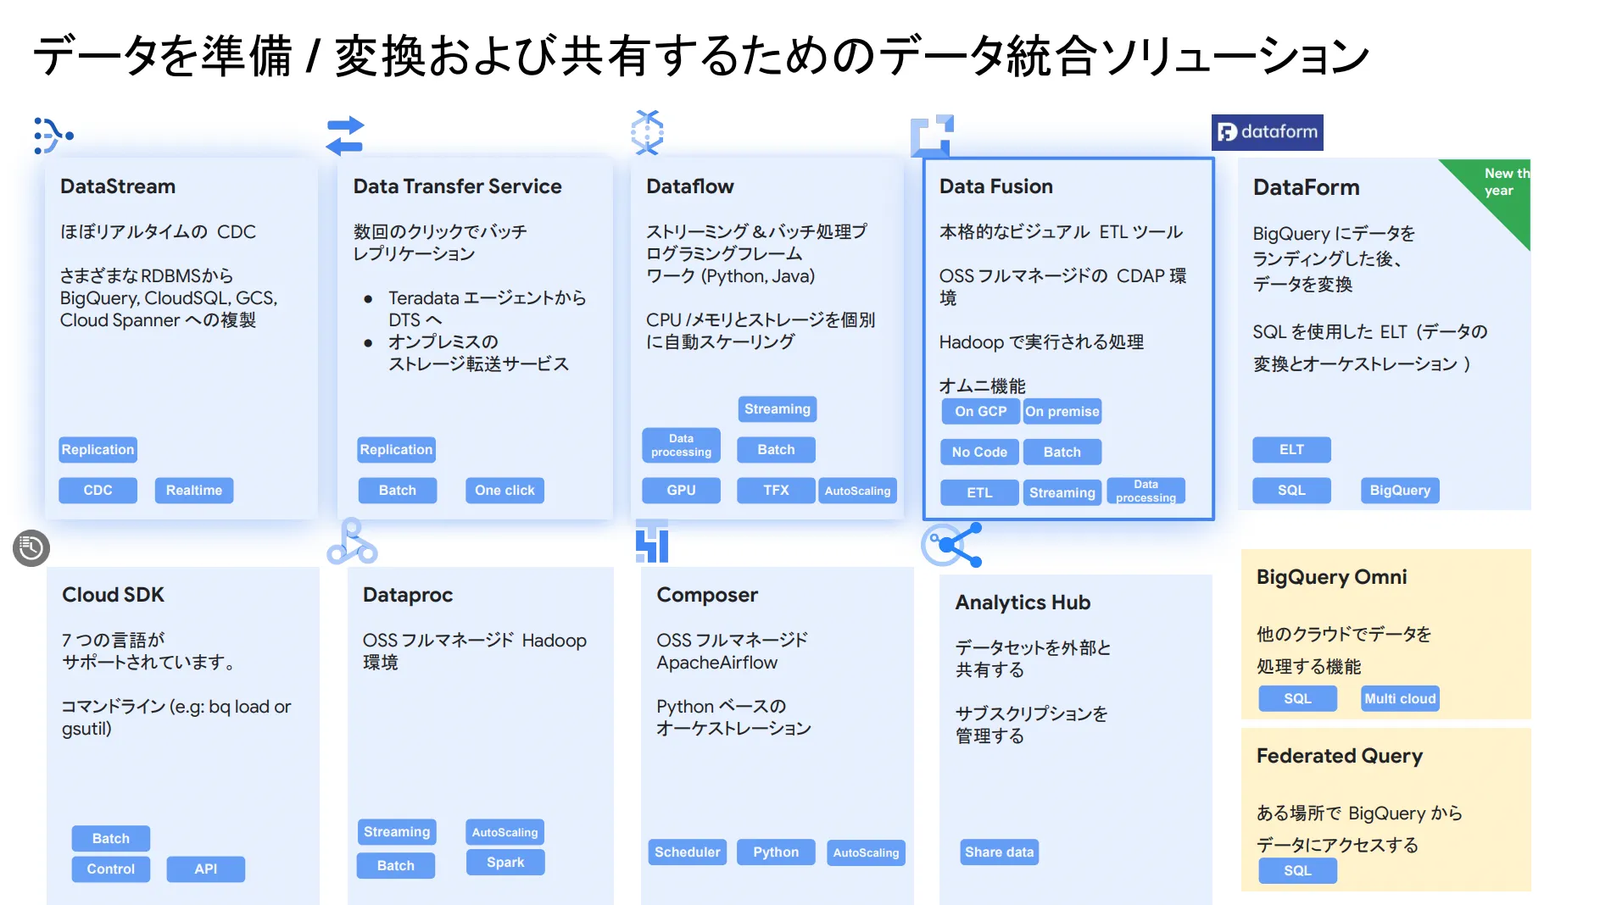Click the On premise tag
This screenshot has width=1611, height=905.
(1062, 411)
